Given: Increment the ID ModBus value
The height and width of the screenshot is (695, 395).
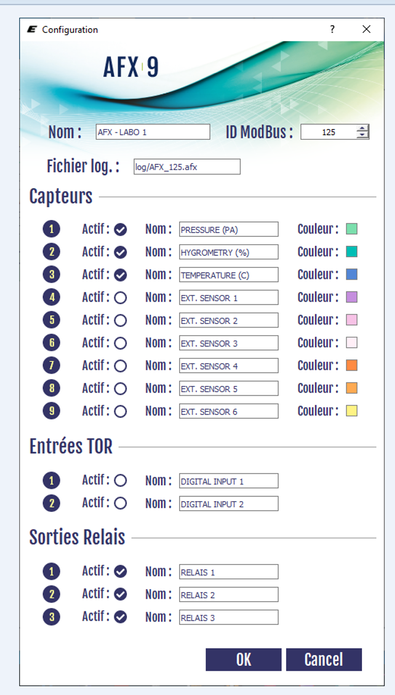Looking at the screenshot, I should click(362, 129).
